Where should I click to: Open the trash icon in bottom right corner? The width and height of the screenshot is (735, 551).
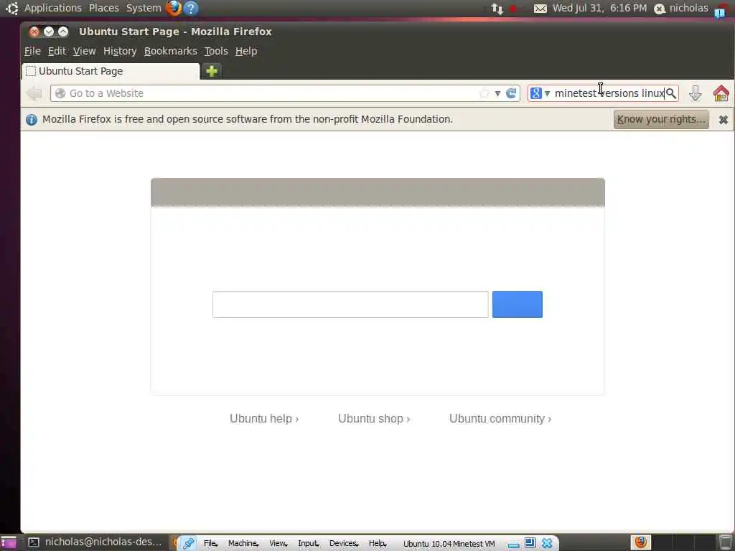pyautogui.click(x=726, y=542)
